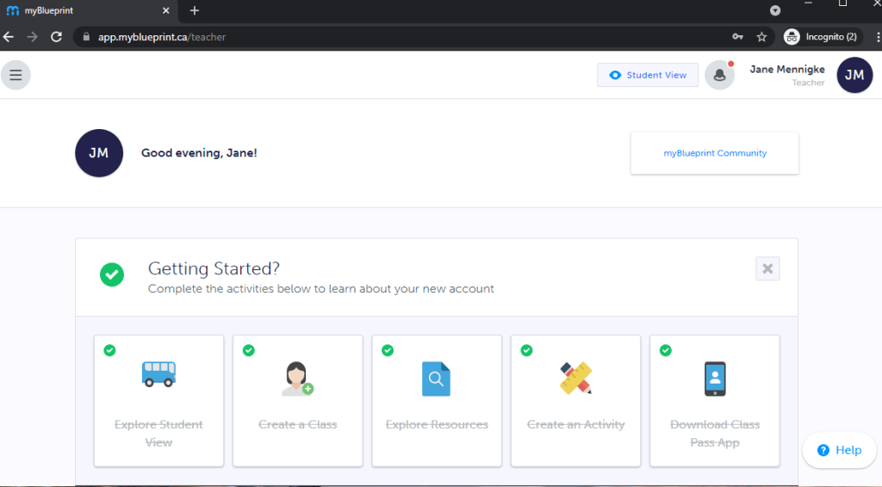Open the JM user account menu in header
This screenshot has height=487, width=882.
pos(854,75)
